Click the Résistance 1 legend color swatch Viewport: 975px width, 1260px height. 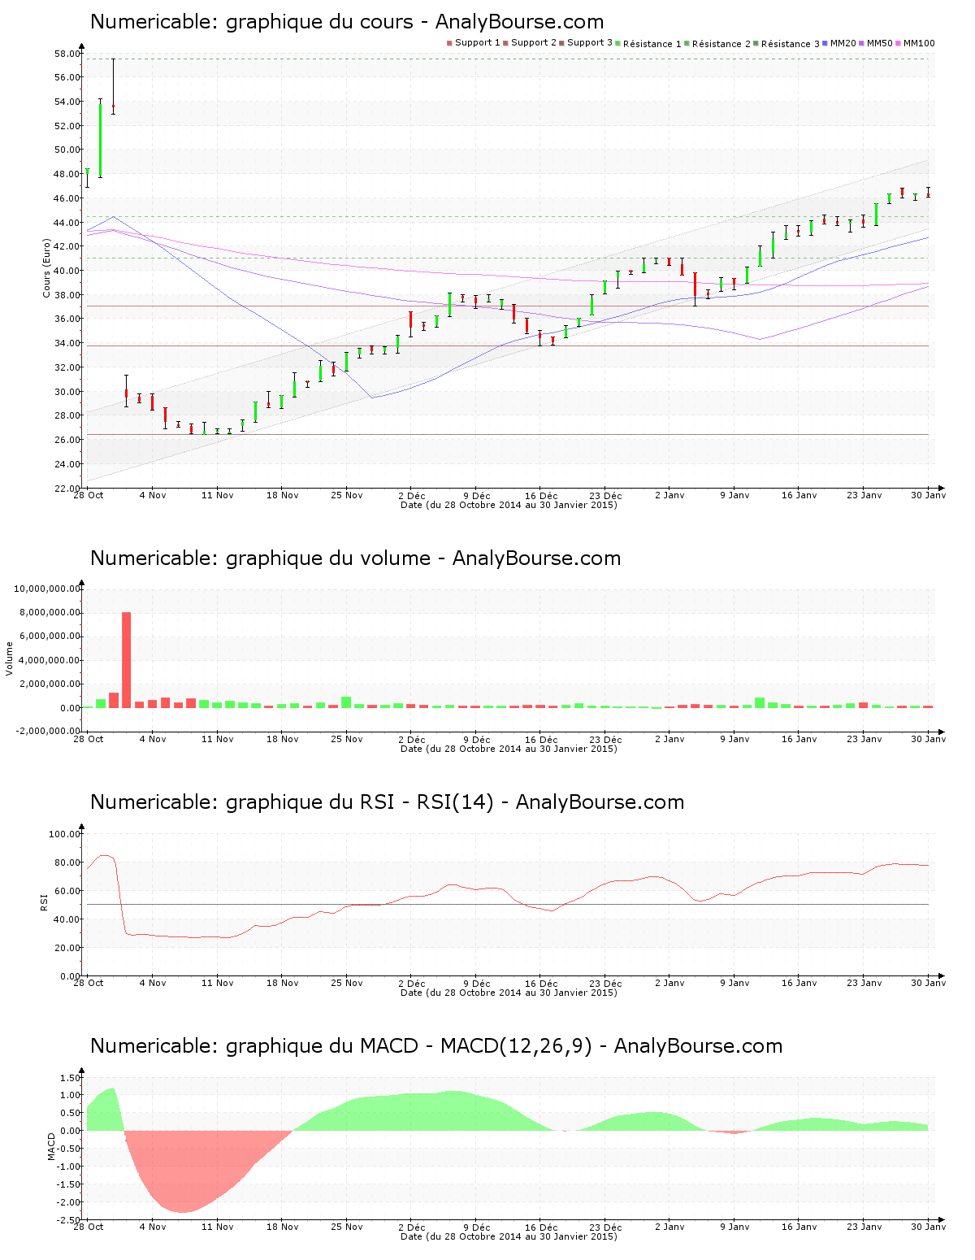click(x=618, y=43)
